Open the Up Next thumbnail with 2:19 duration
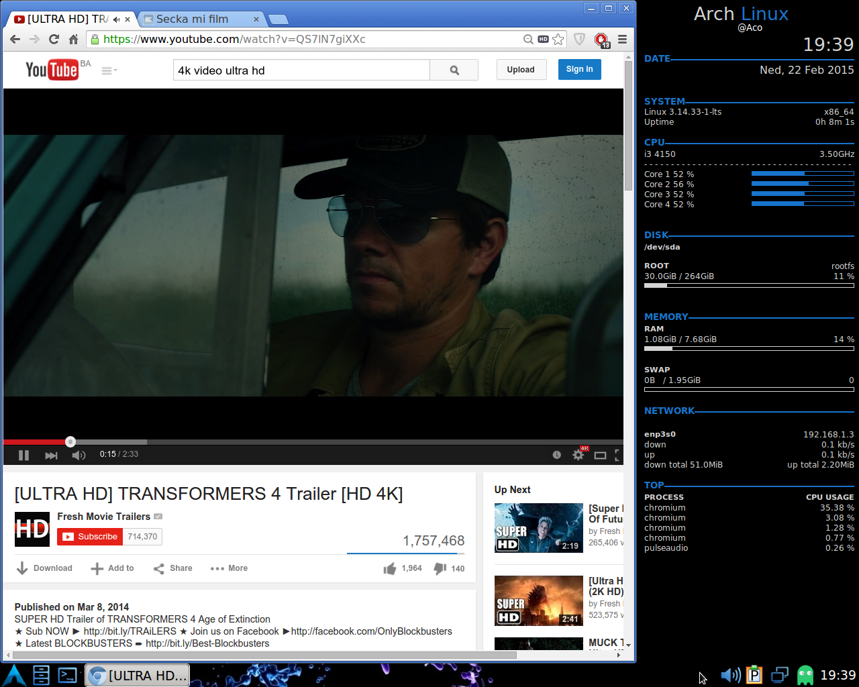Viewport: 859px width, 687px height. point(539,528)
